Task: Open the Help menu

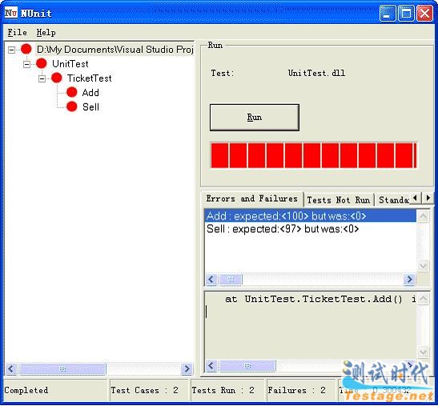Action: click(46, 32)
